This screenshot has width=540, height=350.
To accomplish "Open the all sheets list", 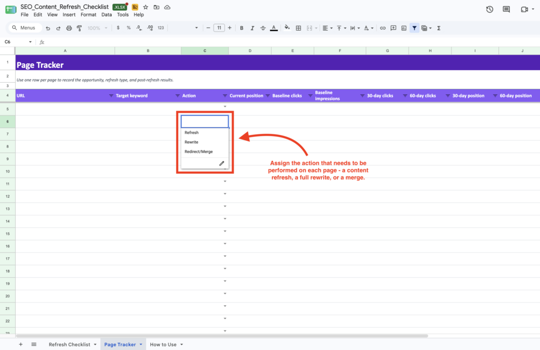I will coord(34,345).
